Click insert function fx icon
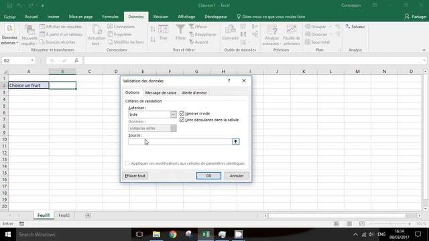The image size is (429, 241). coord(76,61)
